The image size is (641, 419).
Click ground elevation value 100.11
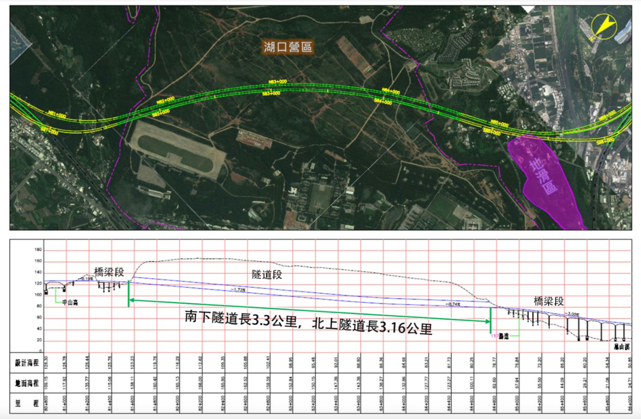point(471,382)
